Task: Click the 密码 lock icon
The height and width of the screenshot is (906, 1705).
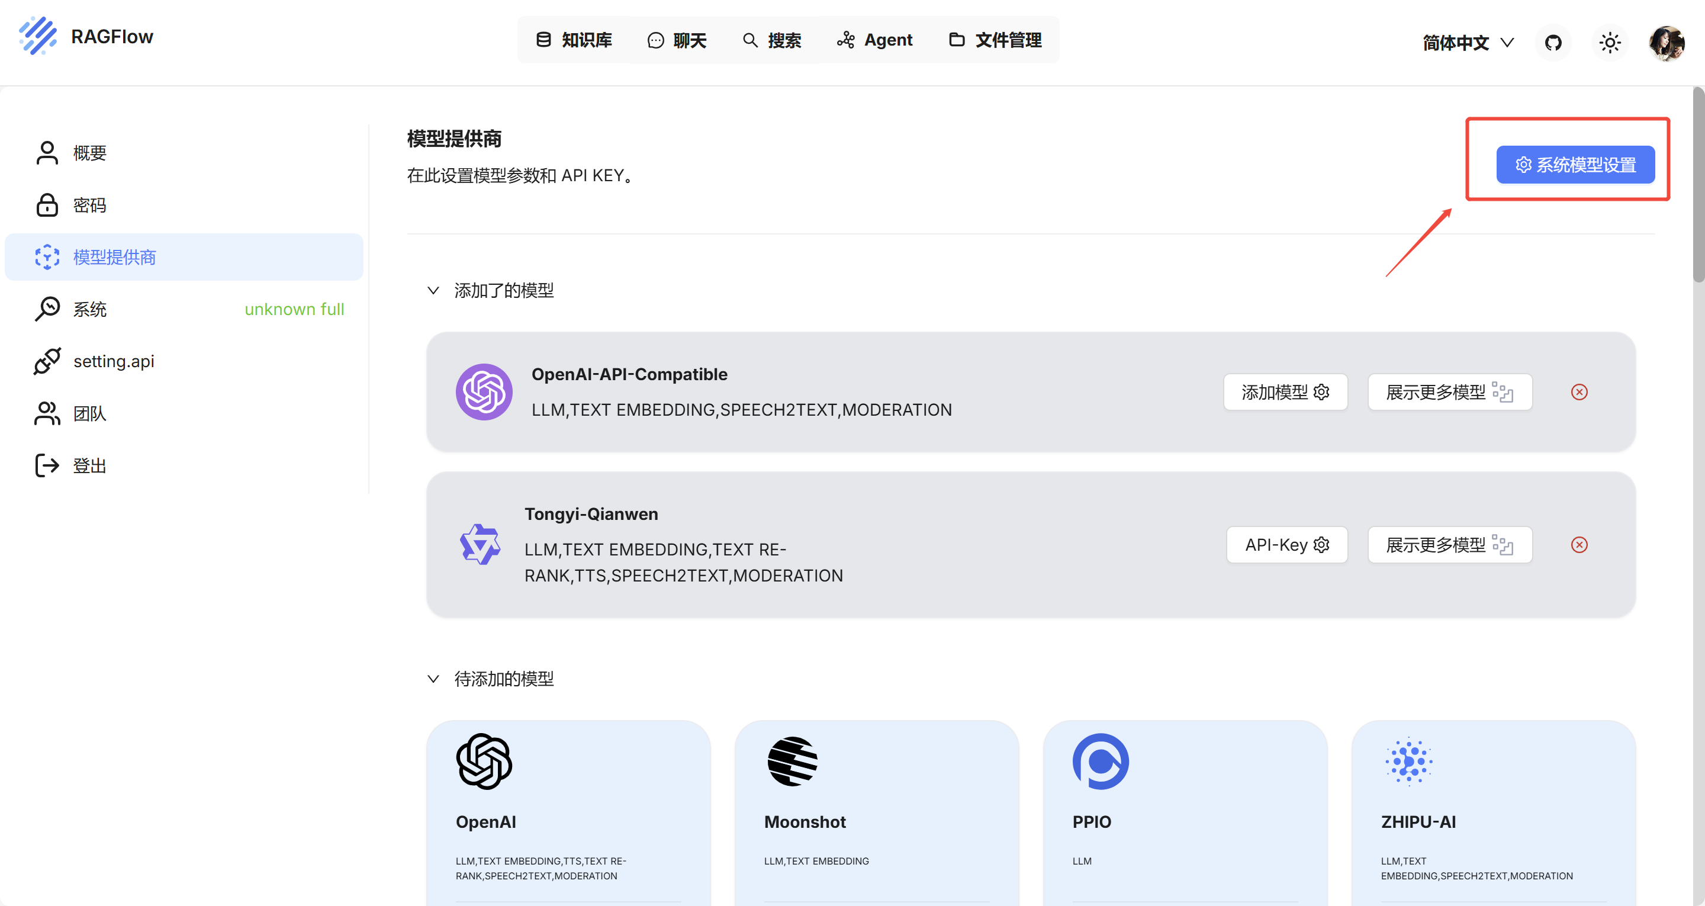Action: (x=47, y=205)
